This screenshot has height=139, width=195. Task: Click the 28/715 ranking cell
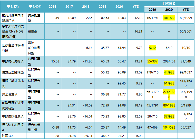point(153,116)
